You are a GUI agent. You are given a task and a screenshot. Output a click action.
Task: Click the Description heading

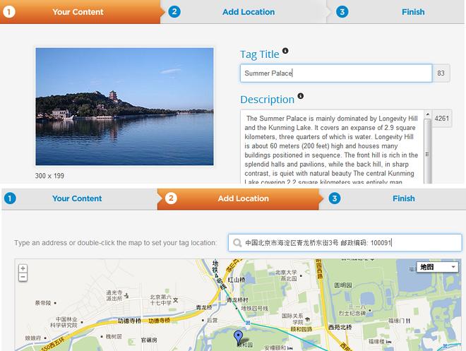(x=267, y=100)
